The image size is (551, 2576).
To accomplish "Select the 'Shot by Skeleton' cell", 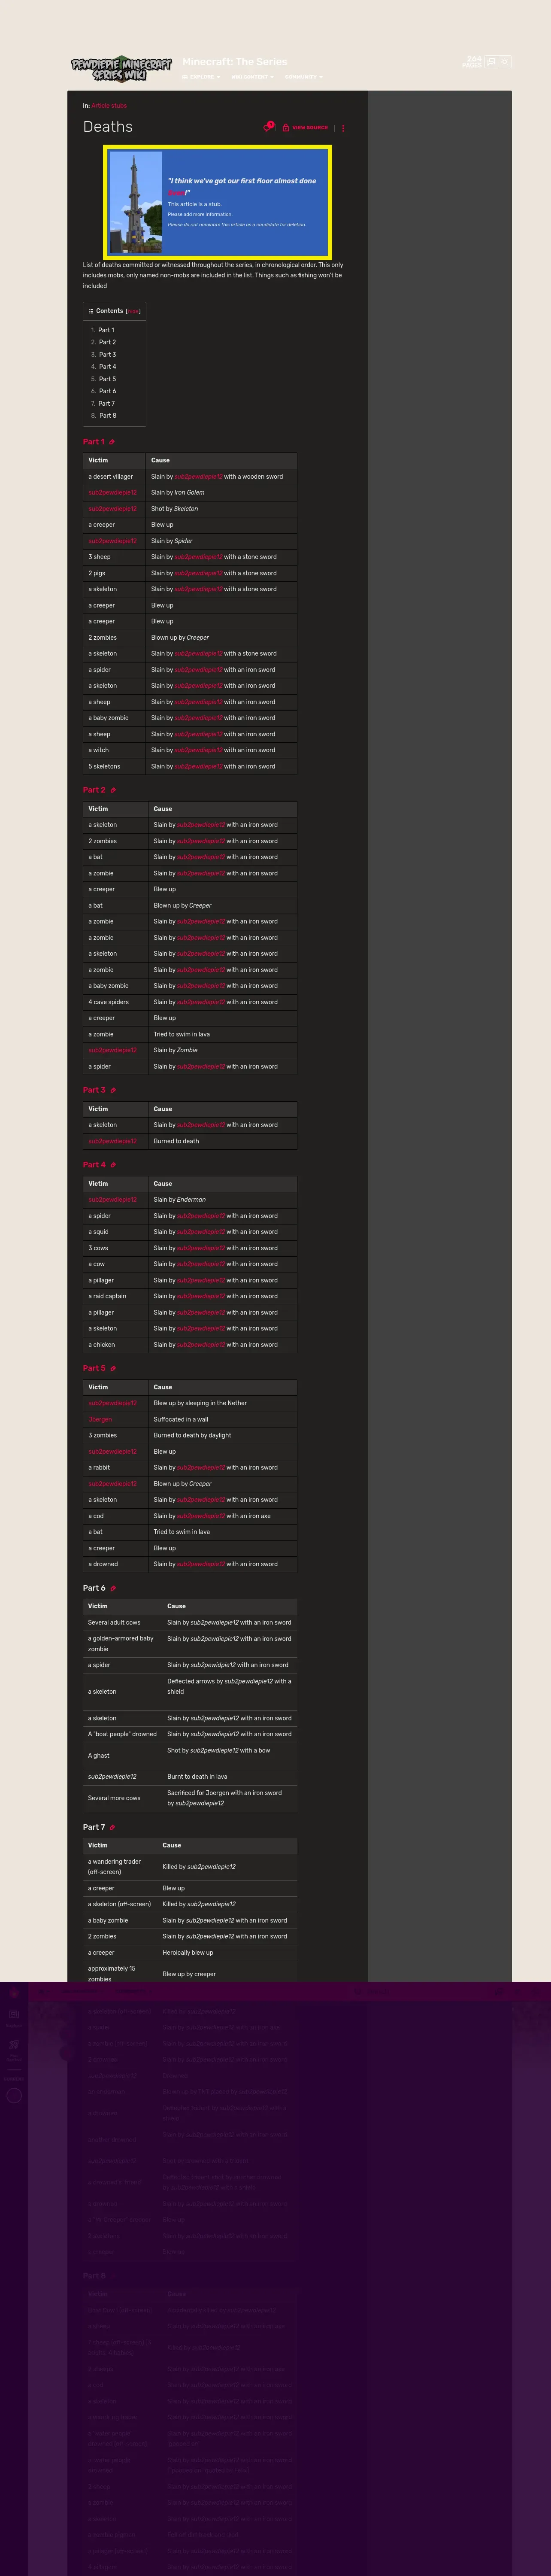I will click(221, 509).
